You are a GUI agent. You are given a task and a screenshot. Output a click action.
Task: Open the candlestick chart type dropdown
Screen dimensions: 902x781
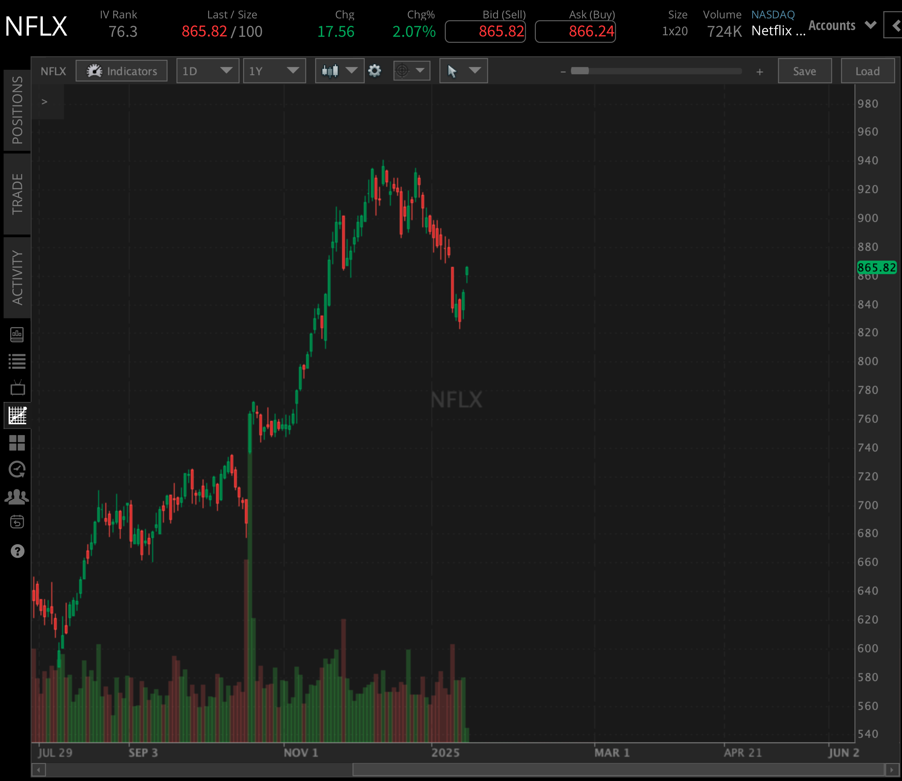pyautogui.click(x=339, y=71)
